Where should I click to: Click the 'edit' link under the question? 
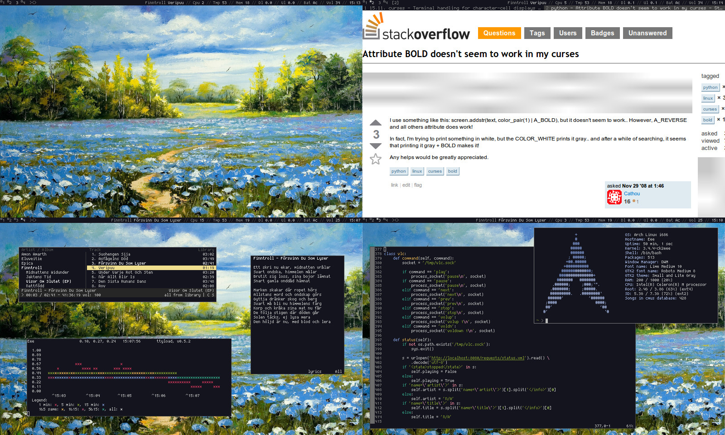(x=406, y=185)
